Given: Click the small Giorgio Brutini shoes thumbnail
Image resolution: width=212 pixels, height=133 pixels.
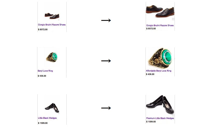Looking at the screenshot, I should click(52, 16).
